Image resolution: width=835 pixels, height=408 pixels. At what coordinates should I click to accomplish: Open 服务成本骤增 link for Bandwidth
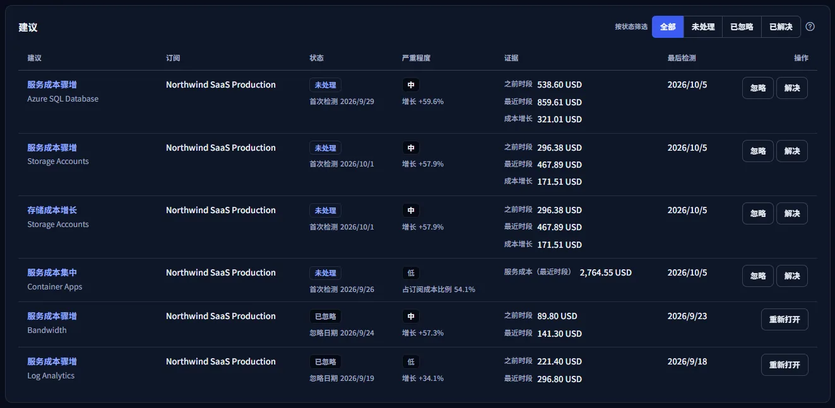point(52,316)
